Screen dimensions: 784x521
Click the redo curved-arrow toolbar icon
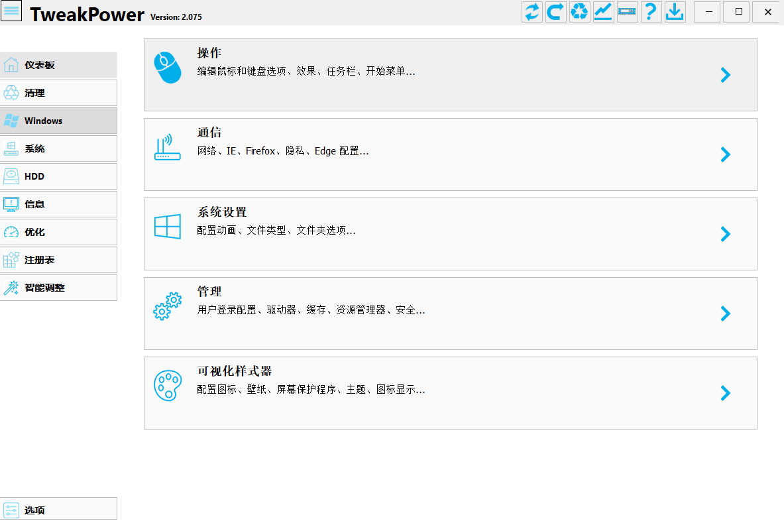point(555,12)
